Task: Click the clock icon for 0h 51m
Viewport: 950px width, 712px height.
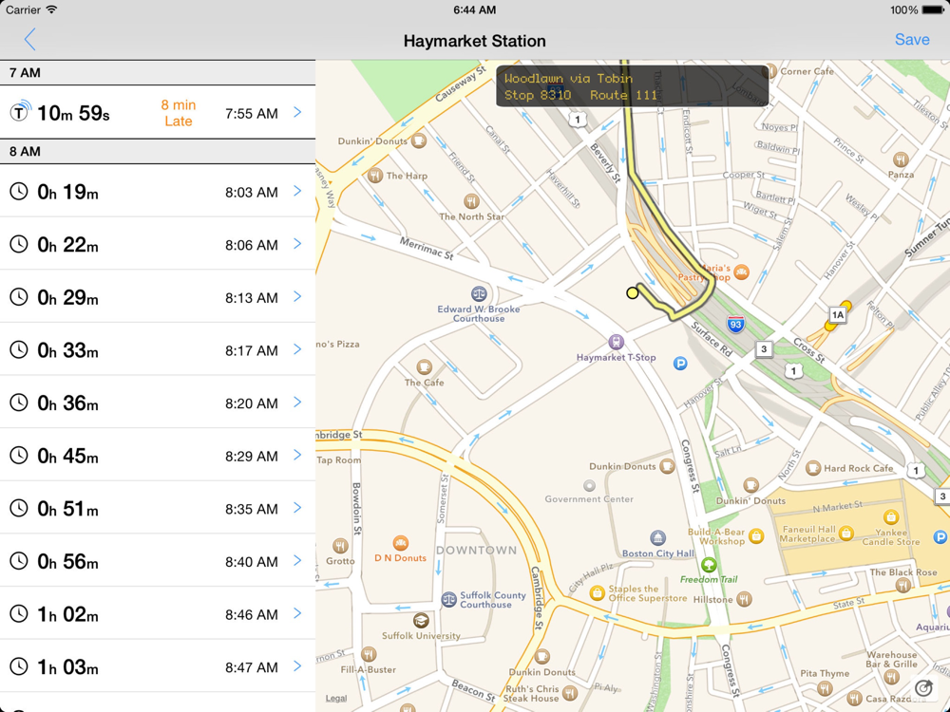Action: pyautogui.click(x=19, y=508)
